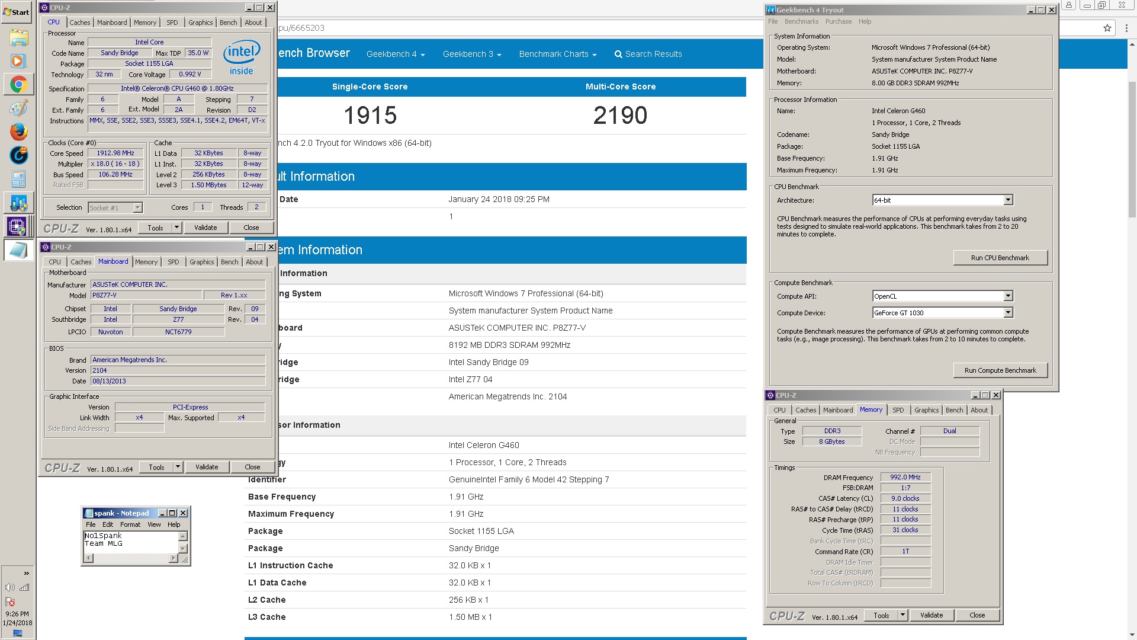
Task: Open Graphics tab in CPU-Z Memory window
Action: click(926, 410)
